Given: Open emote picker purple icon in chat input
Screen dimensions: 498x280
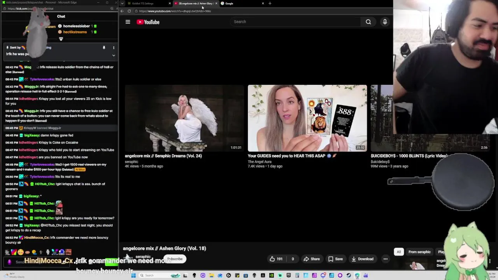Looking at the screenshot, I should pyautogui.click(x=9, y=262).
